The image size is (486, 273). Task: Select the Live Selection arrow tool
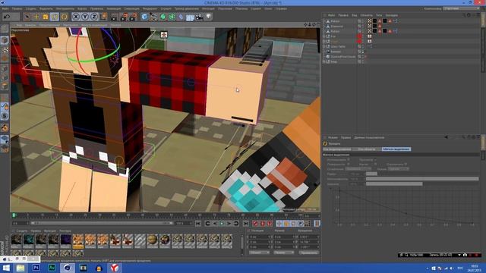[27, 17]
